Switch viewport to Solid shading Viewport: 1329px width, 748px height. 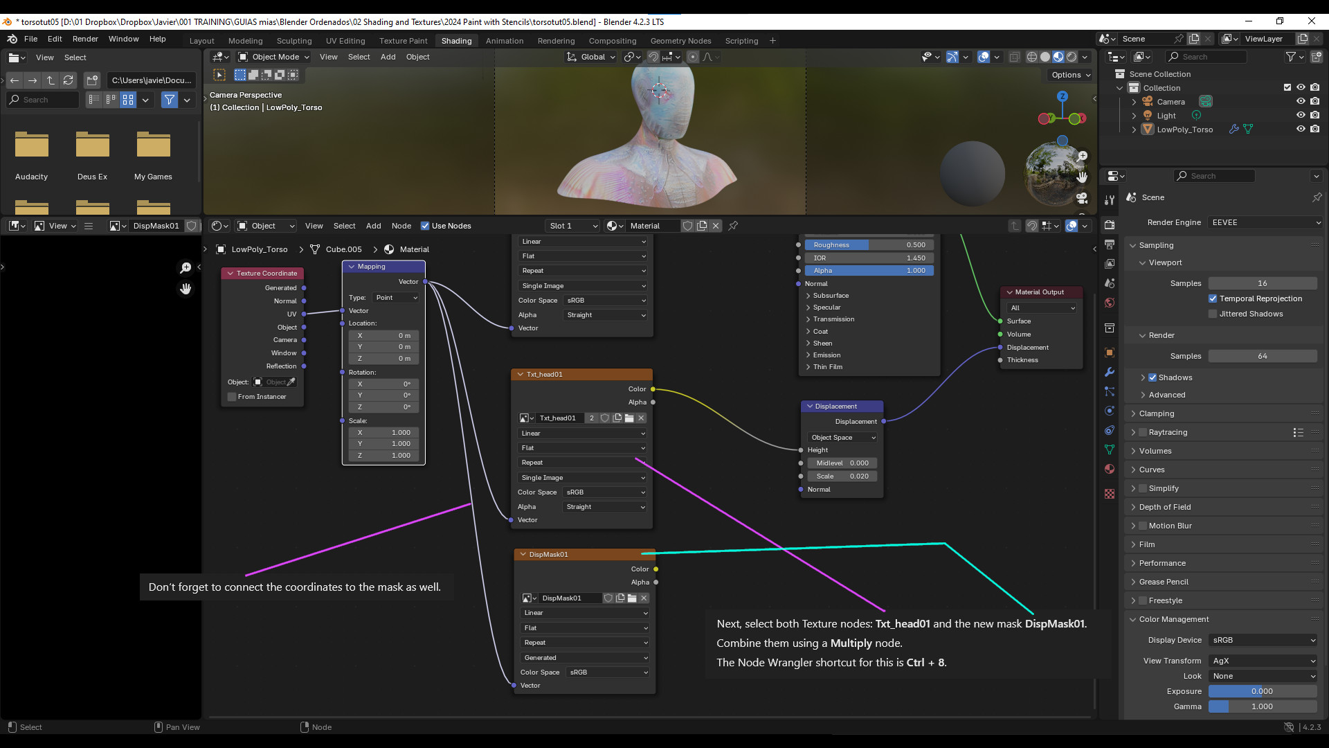[1045, 57]
